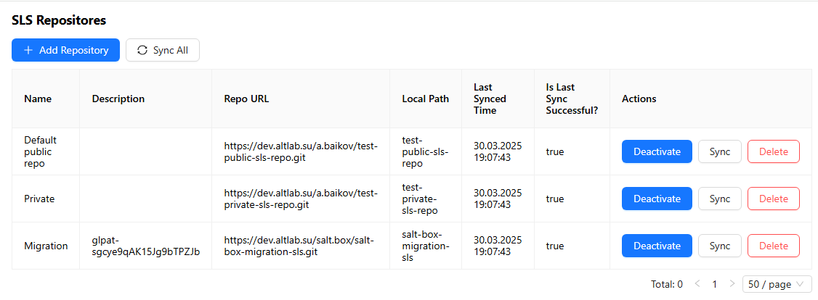Screen dimensions: 818x300
Task: Go to next page arrow in pagination
Action: (x=732, y=284)
